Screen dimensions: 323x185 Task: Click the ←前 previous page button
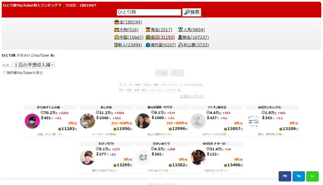coord(161,73)
